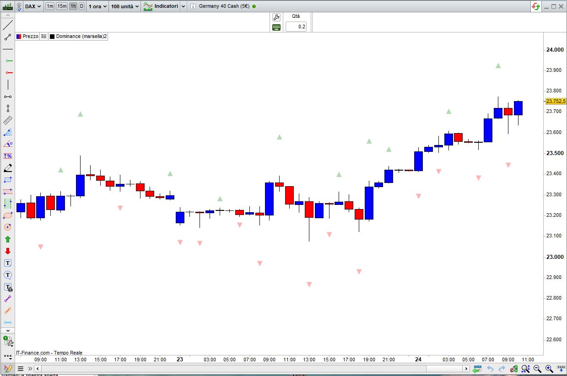567x376 pixels.
Task: Select the horizontal segment tool
Action: click(8, 97)
